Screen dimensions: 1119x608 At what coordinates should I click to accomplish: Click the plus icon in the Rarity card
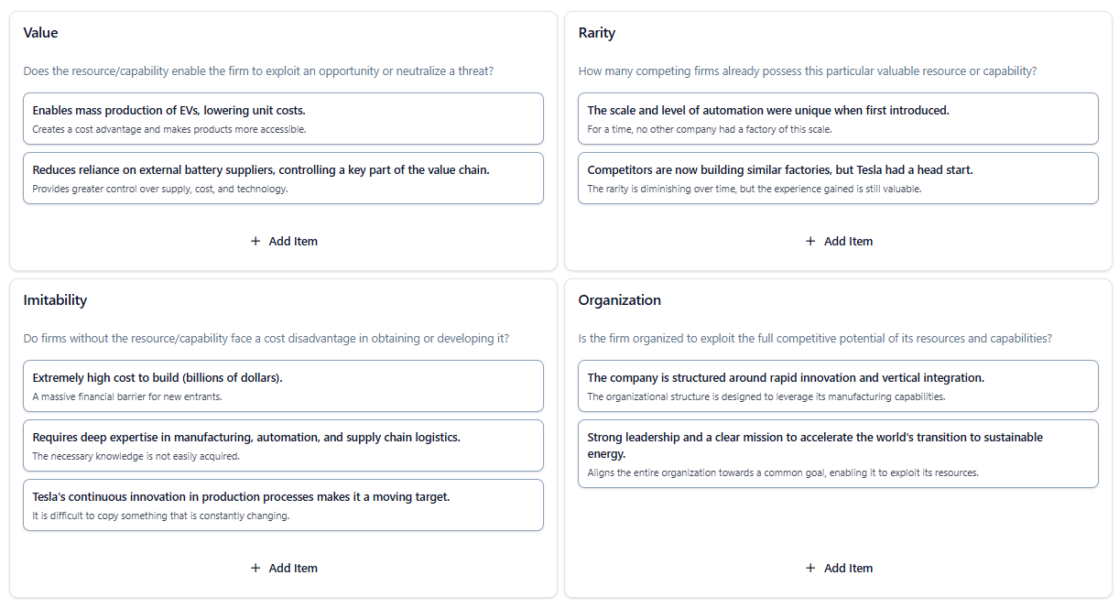tap(810, 242)
